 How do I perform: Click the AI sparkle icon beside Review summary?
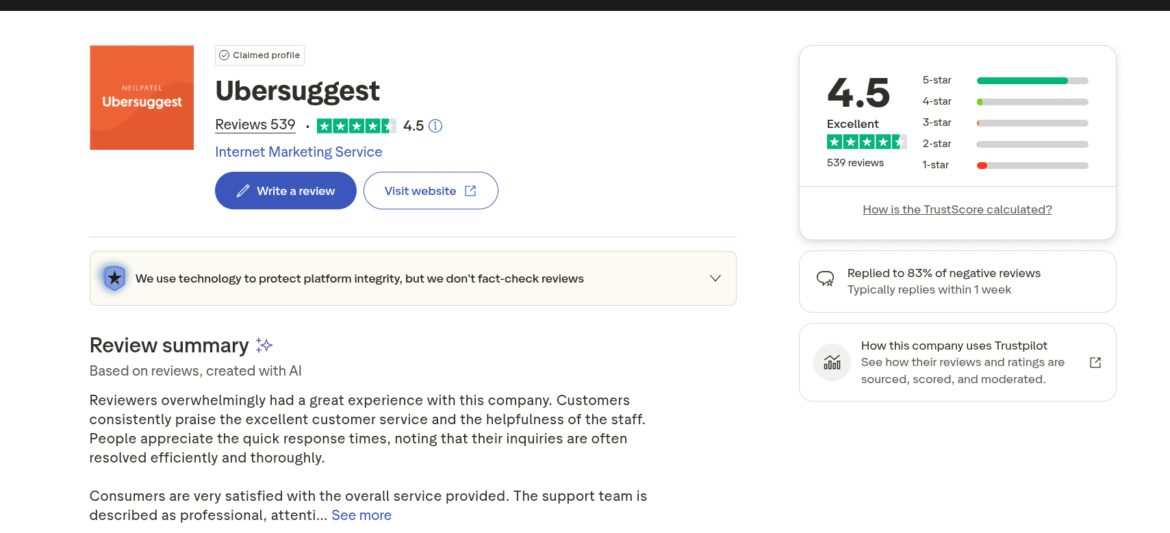264,345
